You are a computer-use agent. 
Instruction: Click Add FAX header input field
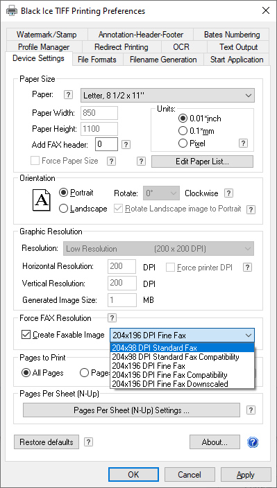tap(106, 144)
